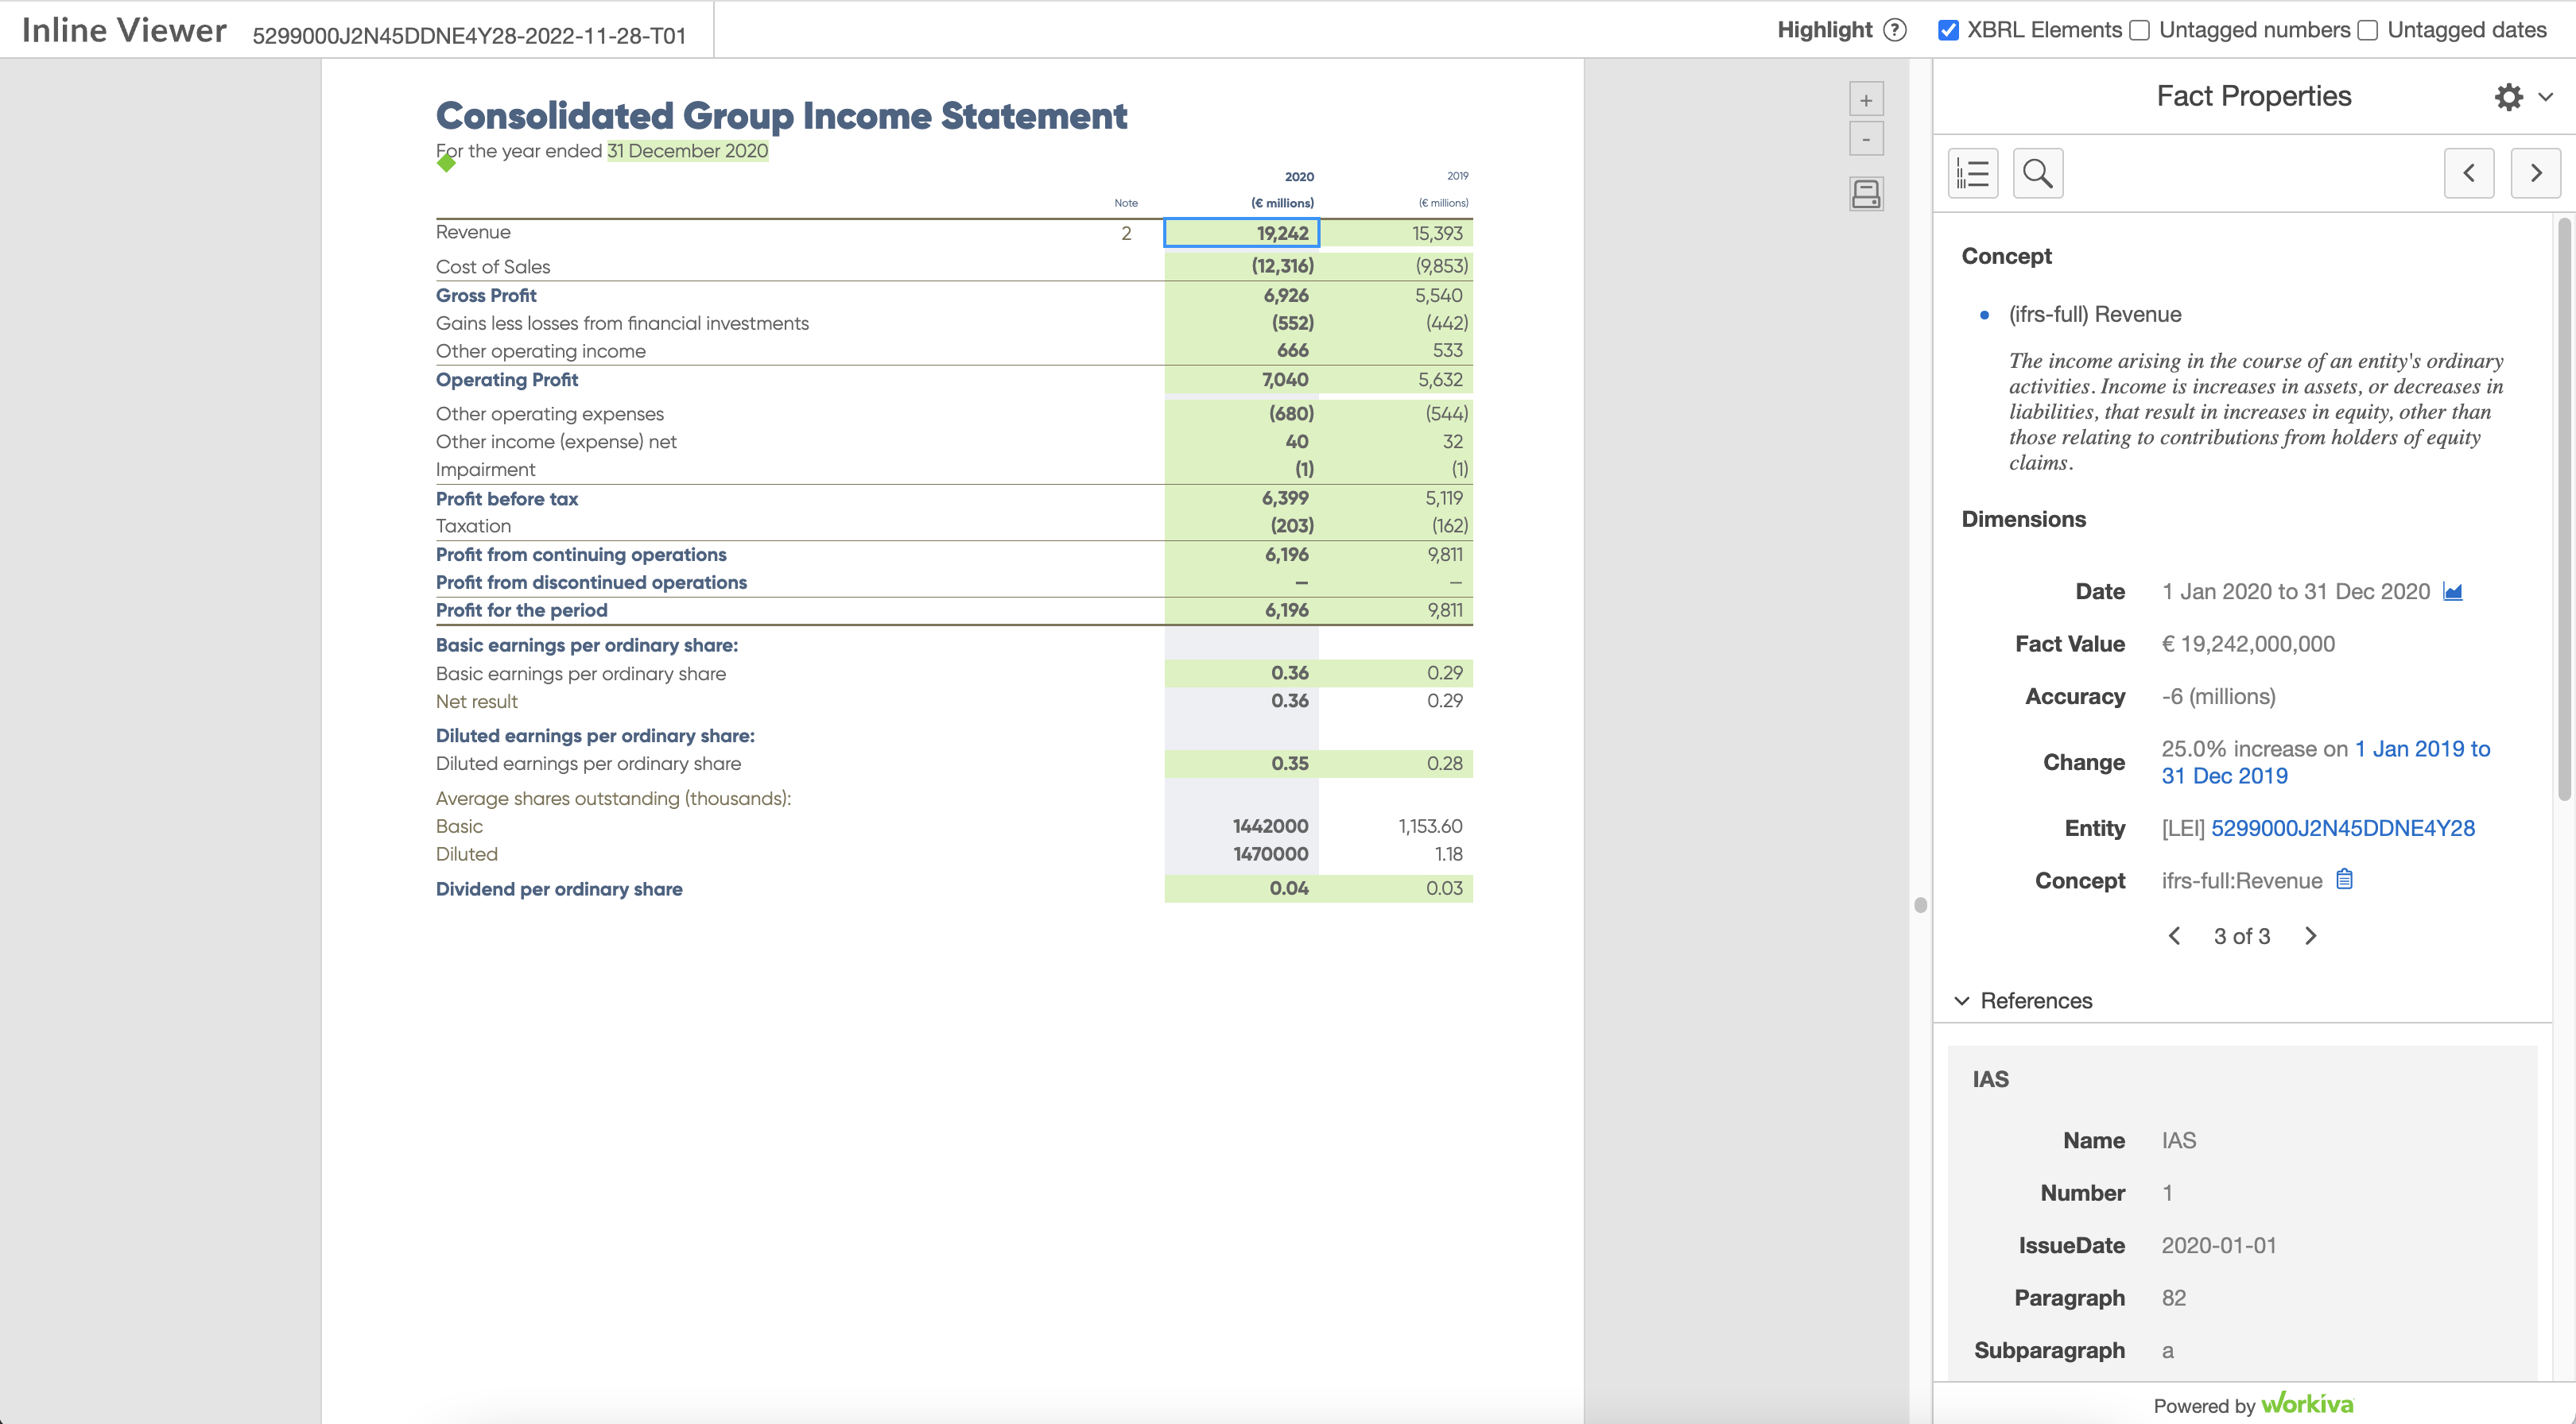The height and width of the screenshot is (1424, 2576).
Task: Next concept arrow beside 3 of 3
Action: click(2310, 936)
